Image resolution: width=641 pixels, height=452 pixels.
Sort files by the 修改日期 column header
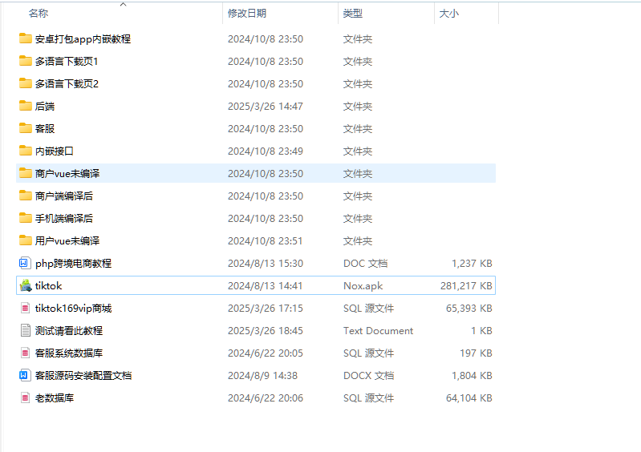pos(247,14)
